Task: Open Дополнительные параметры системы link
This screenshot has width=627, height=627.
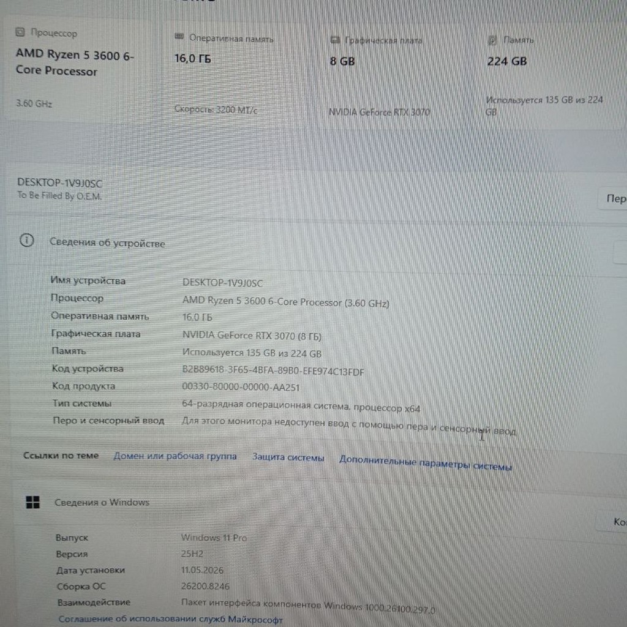Action: pos(426,463)
